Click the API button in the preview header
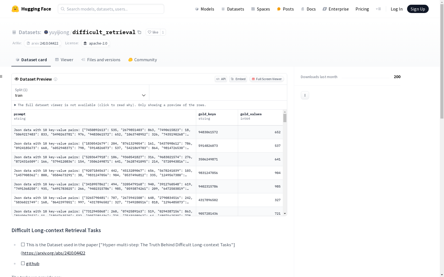Image resolution: width=444 pixels, height=277 pixels. tap(221, 79)
